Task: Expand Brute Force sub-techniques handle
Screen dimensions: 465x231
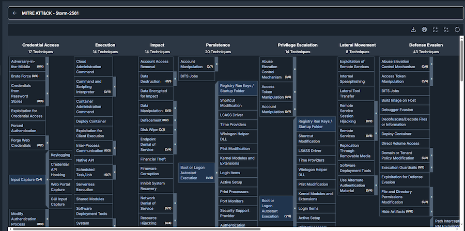Action: pos(48,76)
